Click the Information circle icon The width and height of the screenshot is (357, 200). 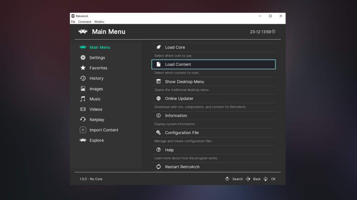[x=159, y=116]
